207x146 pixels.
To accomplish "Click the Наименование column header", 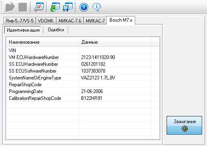I will (x=43, y=42).
